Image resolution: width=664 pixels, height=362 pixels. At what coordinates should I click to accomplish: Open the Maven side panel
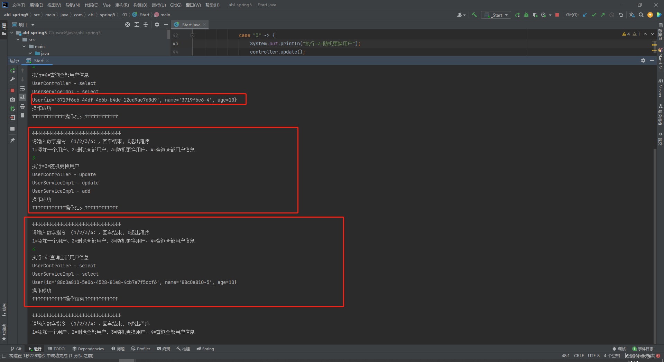tap(660, 88)
